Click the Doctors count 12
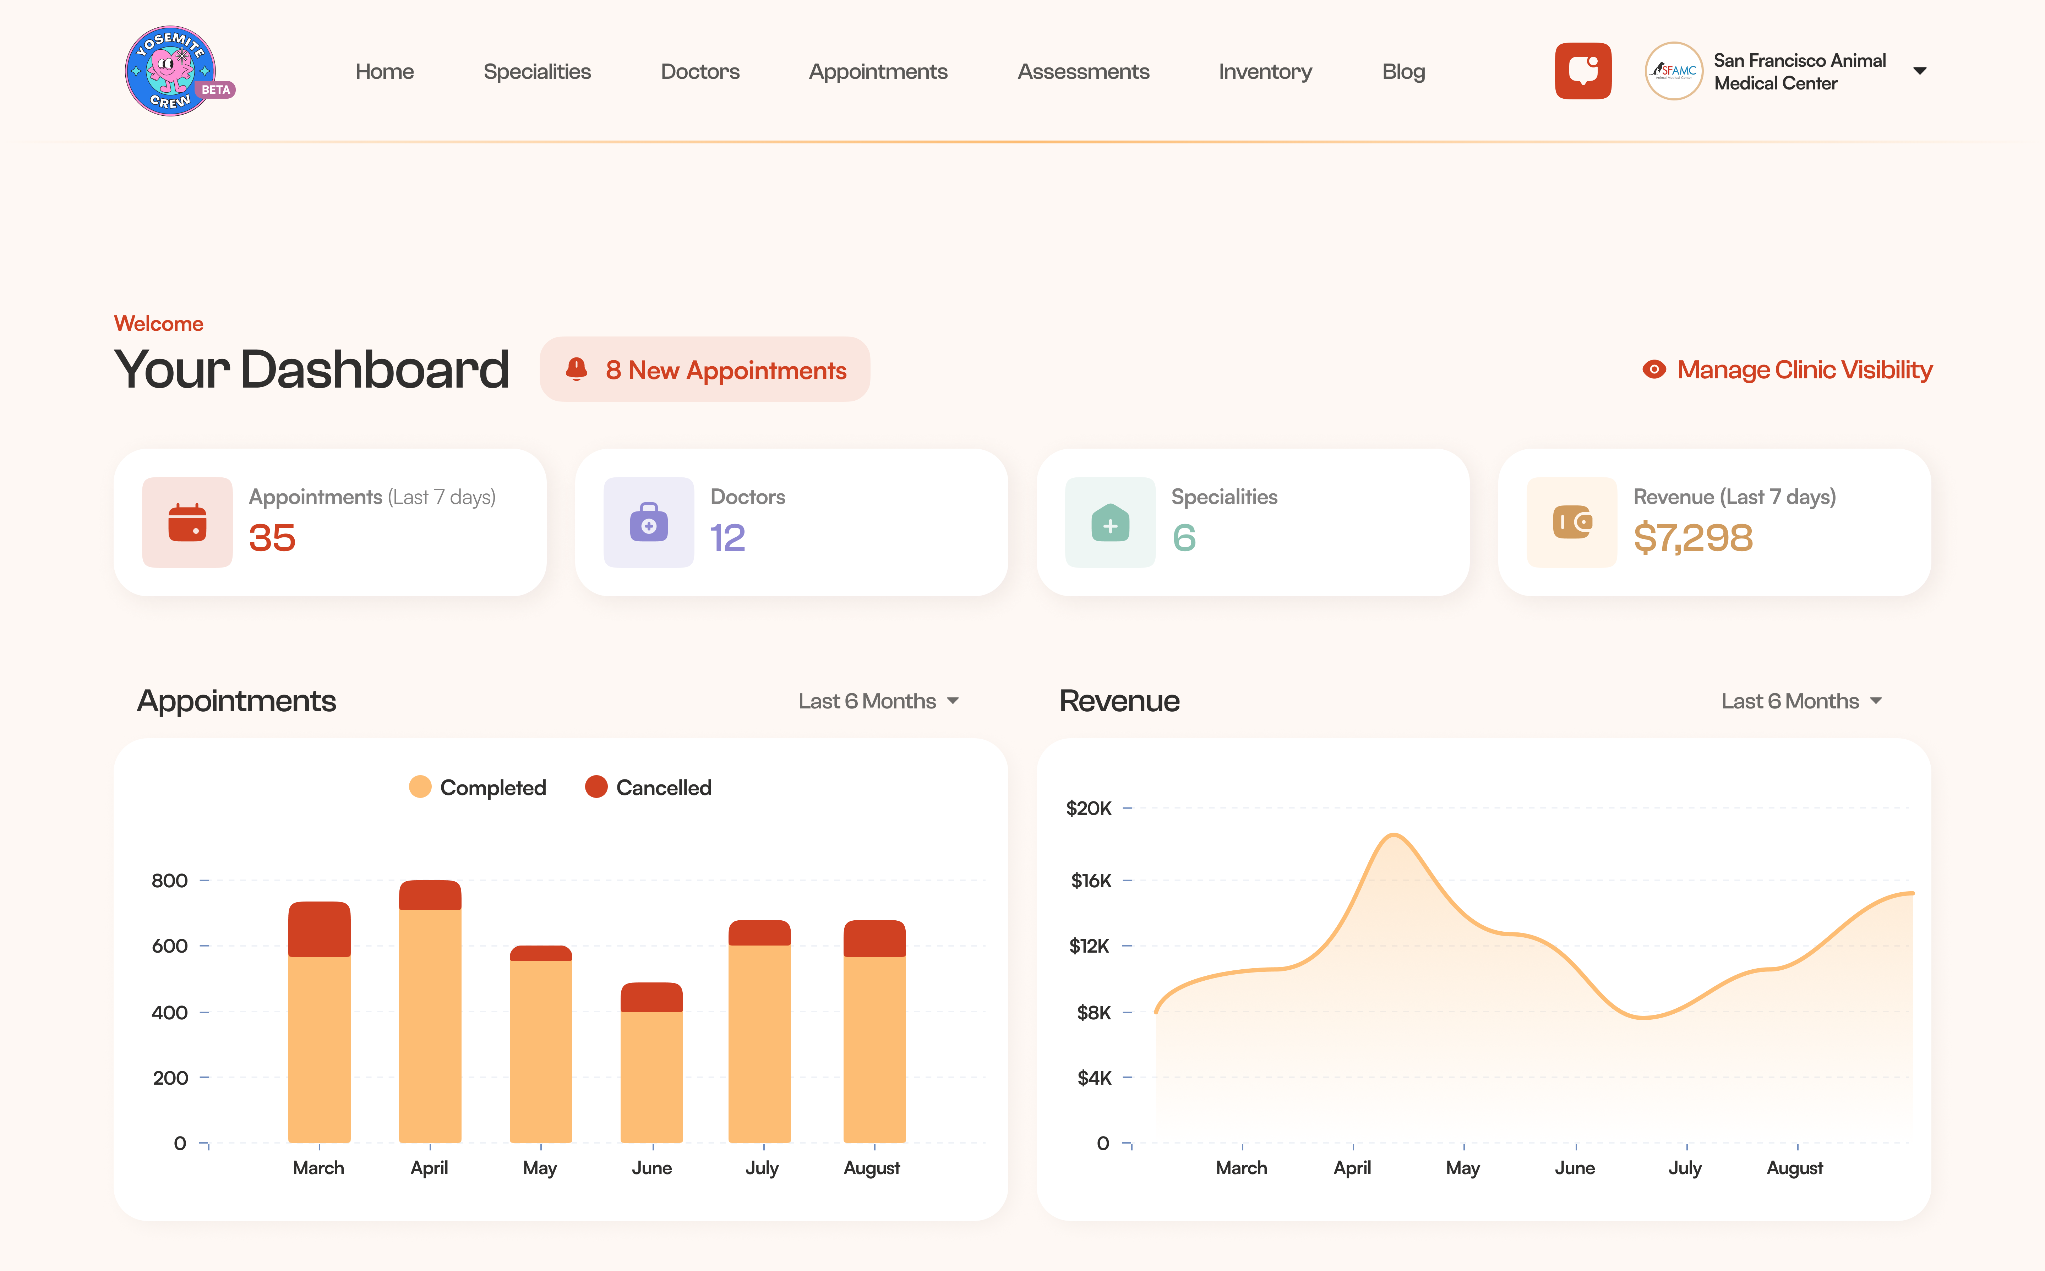The width and height of the screenshot is (2045, 1271). tap(727, 538)
